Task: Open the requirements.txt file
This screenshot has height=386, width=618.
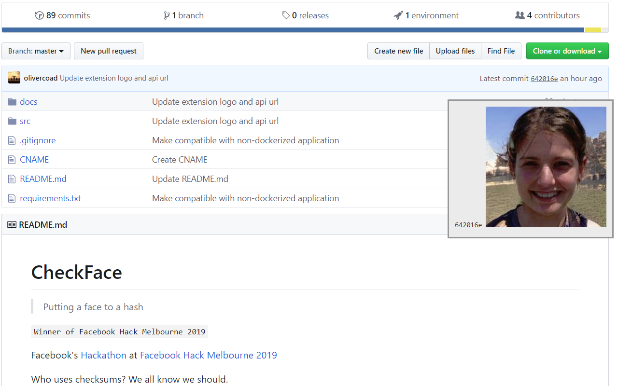Action: [x=50, y=198]
